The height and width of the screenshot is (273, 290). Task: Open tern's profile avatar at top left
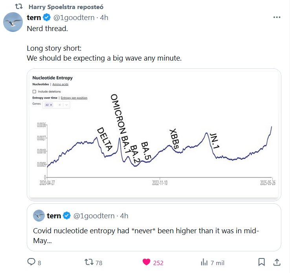click(x=13, y=22)
